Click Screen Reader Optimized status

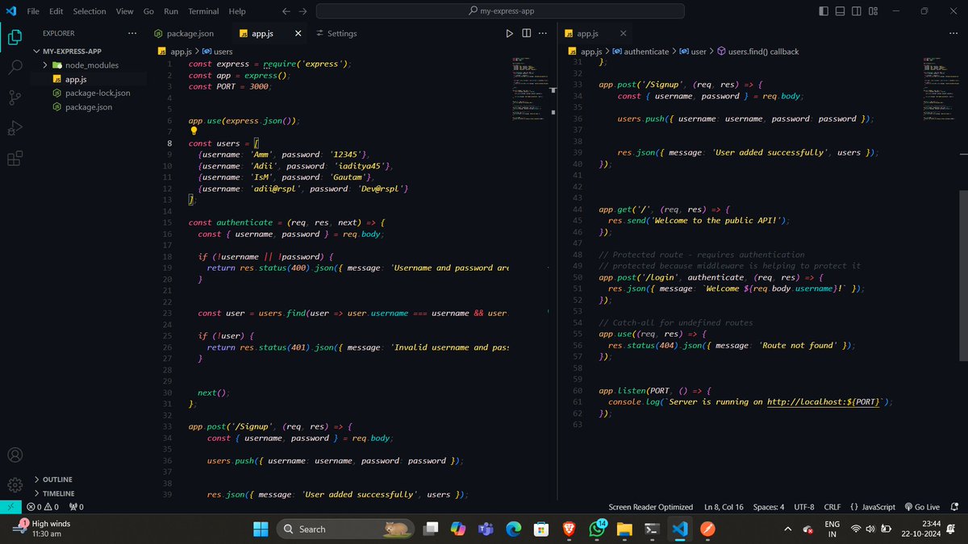(x=651, y=507)
